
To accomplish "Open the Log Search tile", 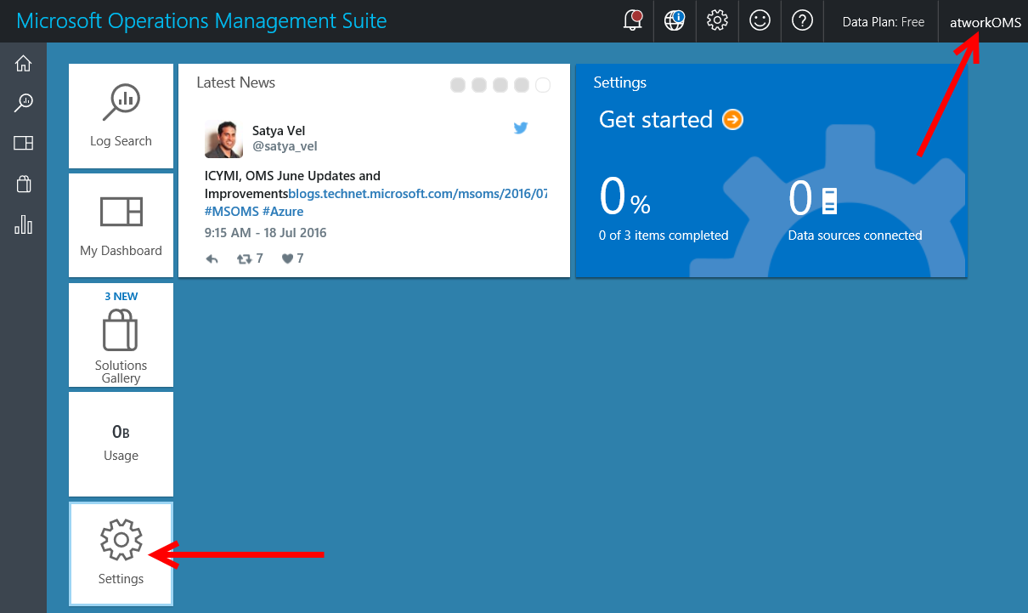I will (x=121, y=116).
